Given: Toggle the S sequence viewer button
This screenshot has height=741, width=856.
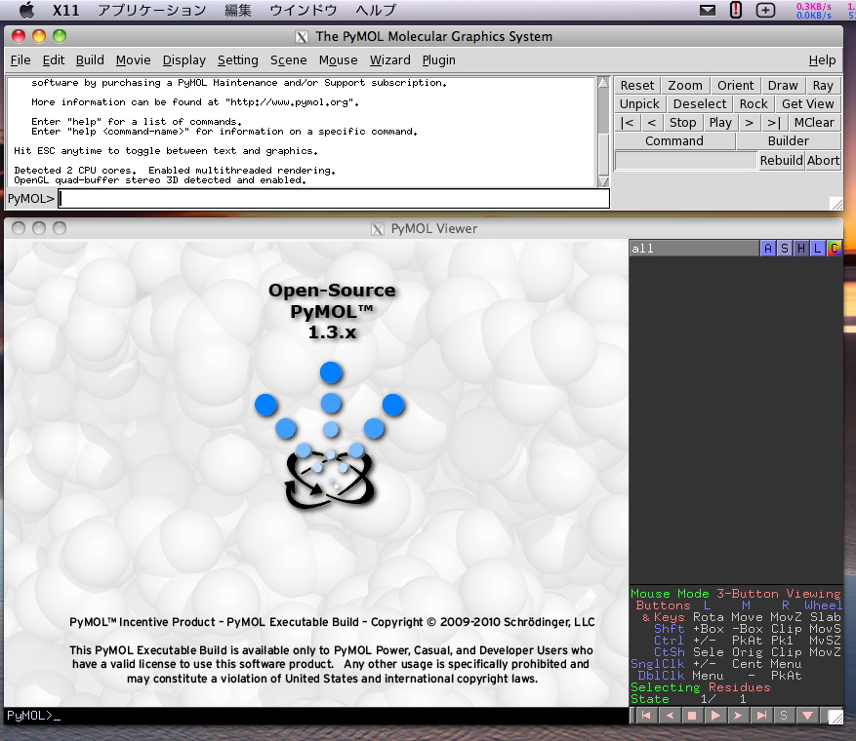Looking at the screenshot, I should [784, 716].
